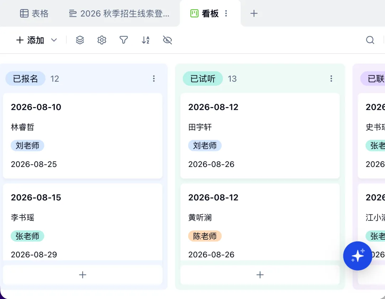Add a card to 已报名 column
The image size is (385, 299).
click(x=82, y=275)
